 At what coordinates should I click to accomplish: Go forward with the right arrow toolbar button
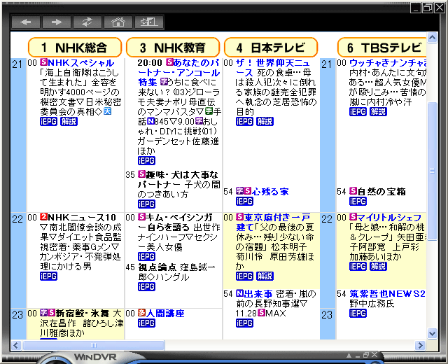(x=57, y=22)
